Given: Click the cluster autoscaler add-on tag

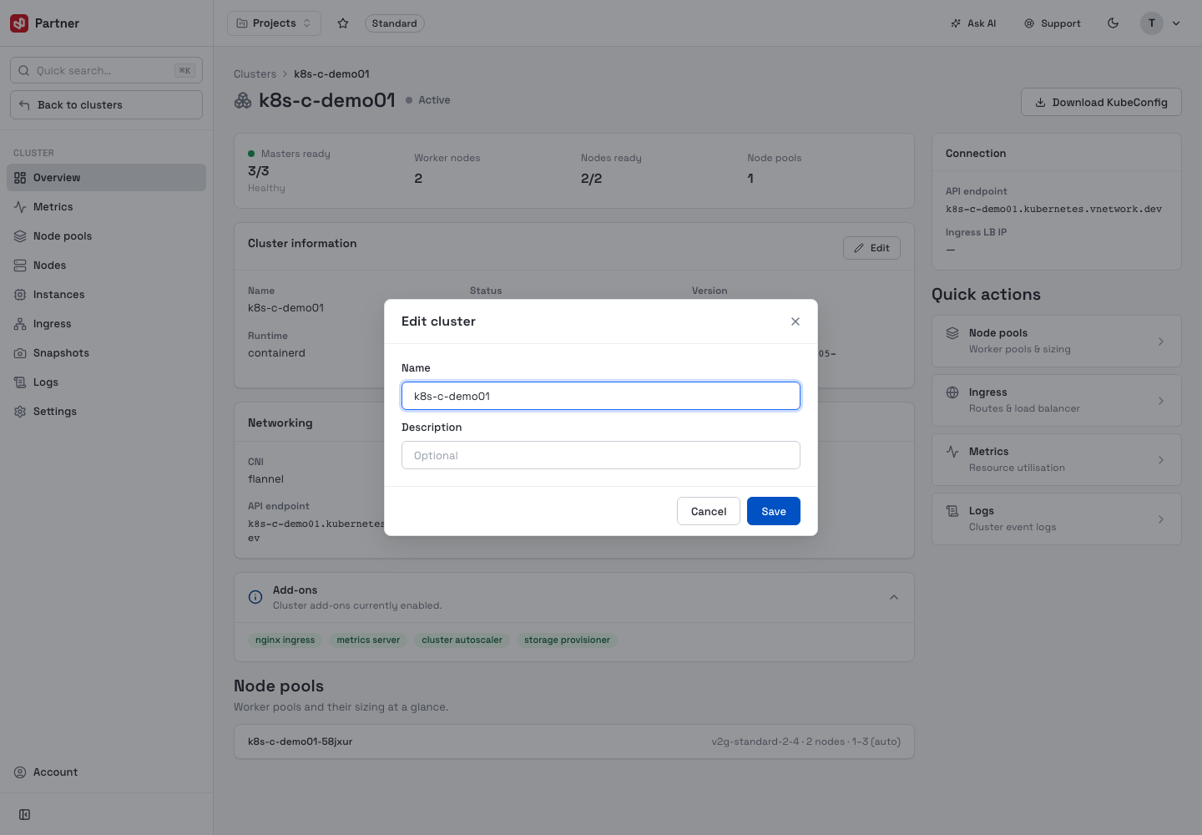Looking at the screenshot, I should click(462, 640).
